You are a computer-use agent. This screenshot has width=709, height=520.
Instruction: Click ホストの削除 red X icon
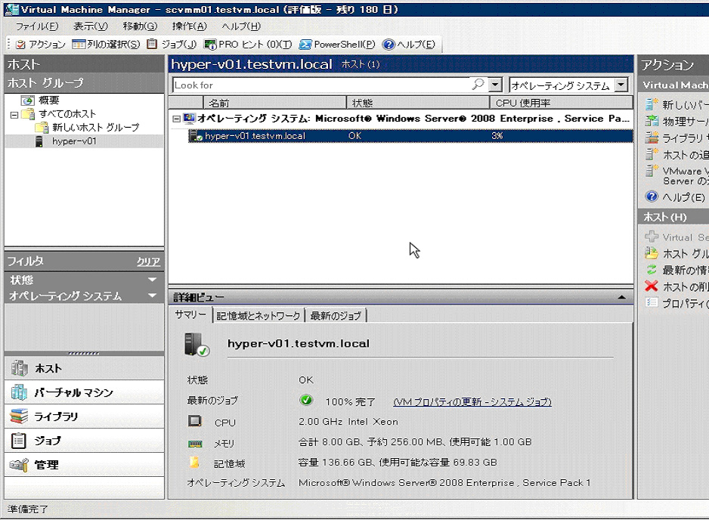pos(651,286)
